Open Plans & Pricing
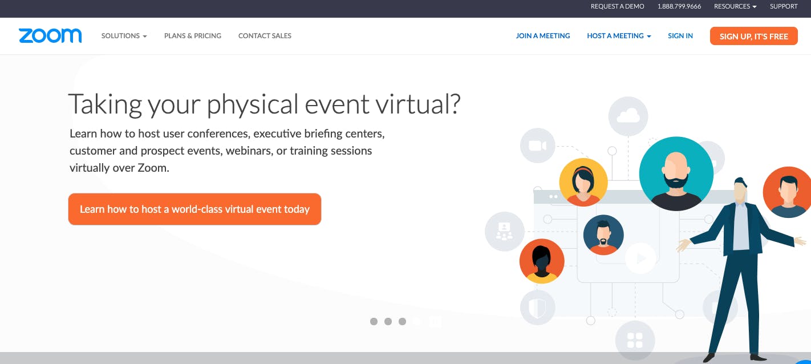This screenshot has width=811, height=364. [x=193, y=36]
